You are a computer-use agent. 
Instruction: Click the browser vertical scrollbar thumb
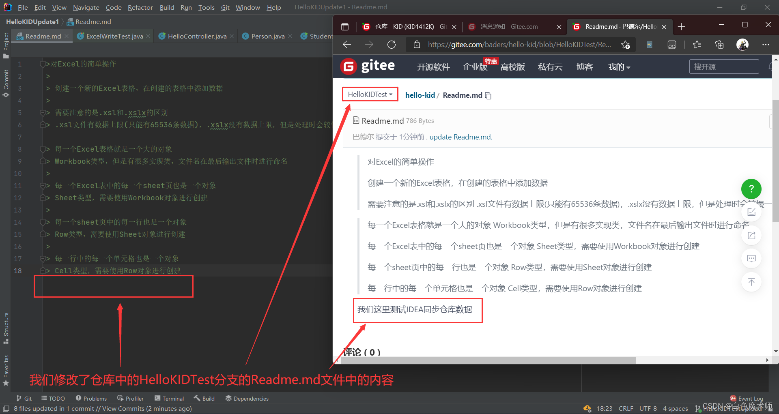(775, 160)
